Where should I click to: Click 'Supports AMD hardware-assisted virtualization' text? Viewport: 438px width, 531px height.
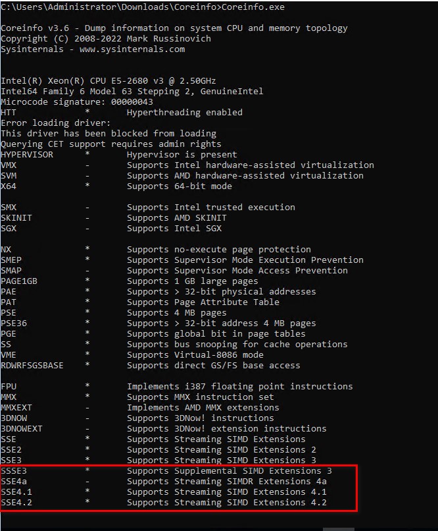point(245,176)
